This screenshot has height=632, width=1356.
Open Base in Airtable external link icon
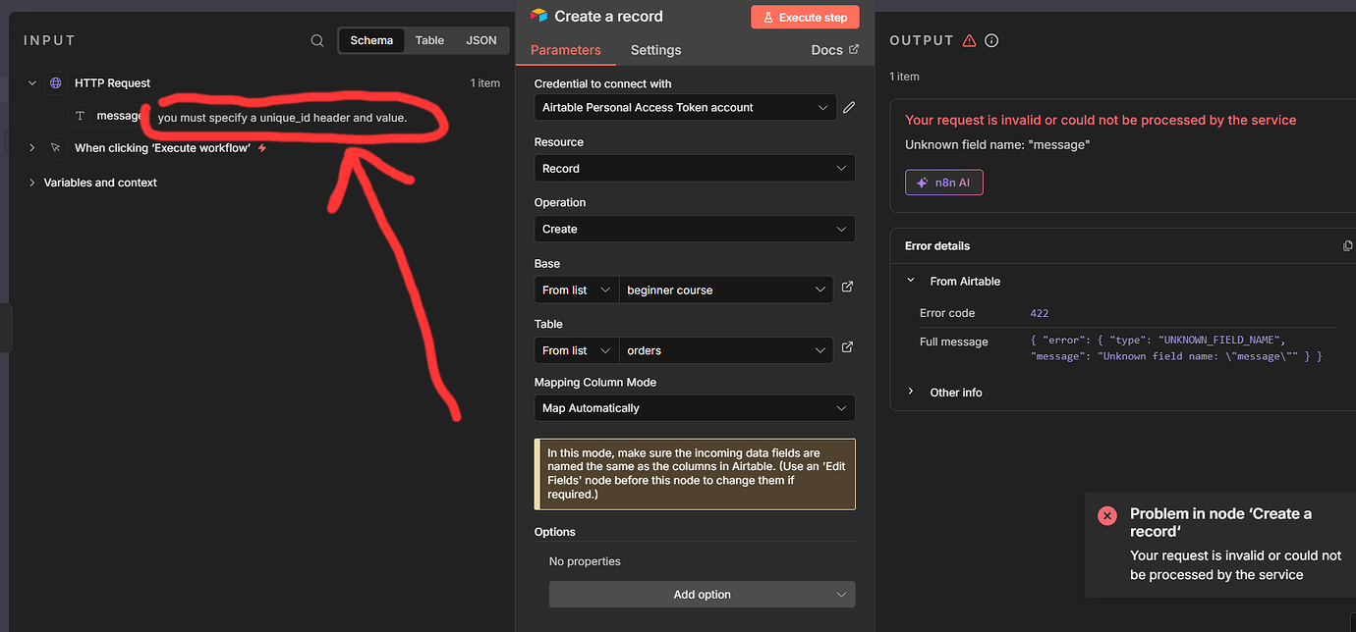click(847, 289)
